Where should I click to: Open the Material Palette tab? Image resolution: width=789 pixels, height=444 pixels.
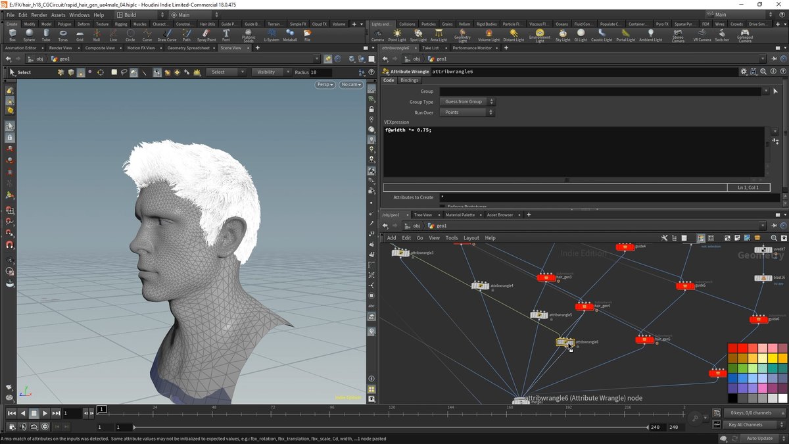coord(460,215)
